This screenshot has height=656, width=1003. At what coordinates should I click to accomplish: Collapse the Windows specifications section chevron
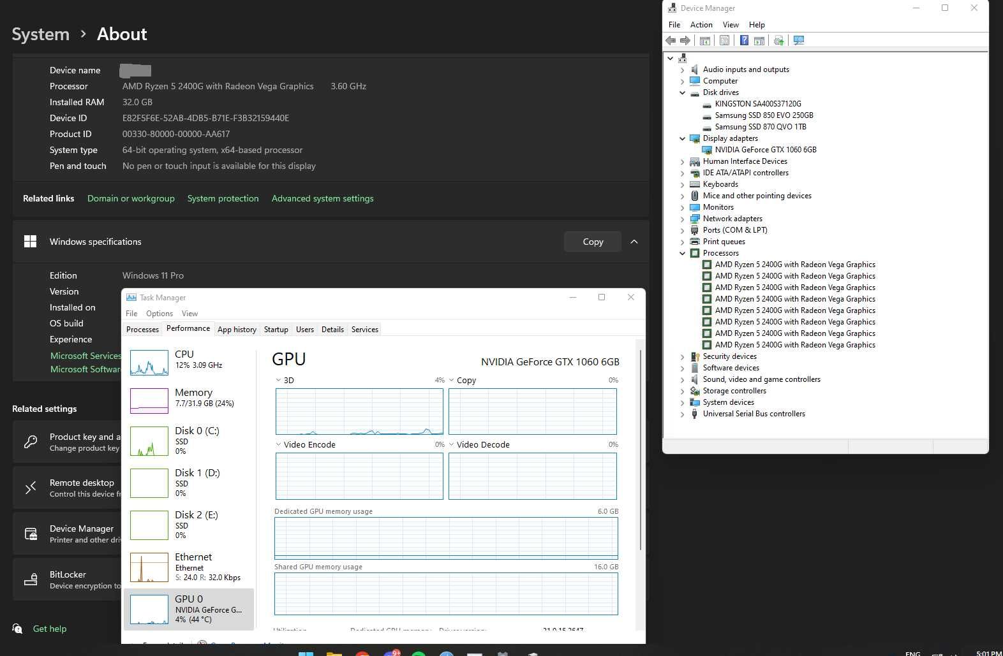[x=634, y=242]
